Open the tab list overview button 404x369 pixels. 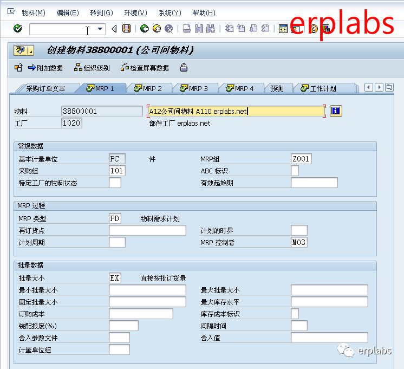tap(389, 87)
